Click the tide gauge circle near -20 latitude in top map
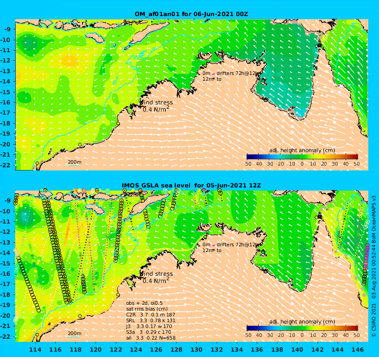379x357 pixels. [x=80, y=145]
